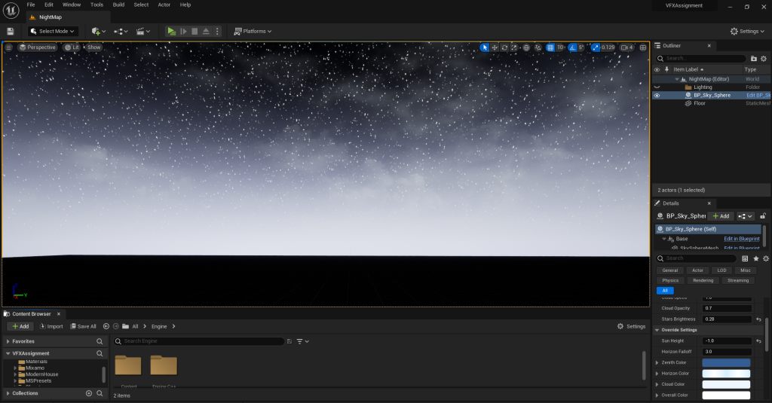Click Save All in the Content Browser

(83, 326)
